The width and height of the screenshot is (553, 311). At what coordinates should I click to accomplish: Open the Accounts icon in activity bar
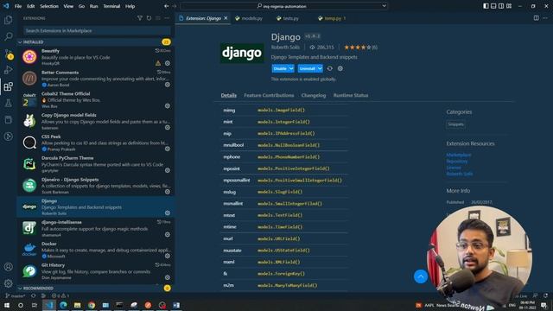tap(8, 267)
